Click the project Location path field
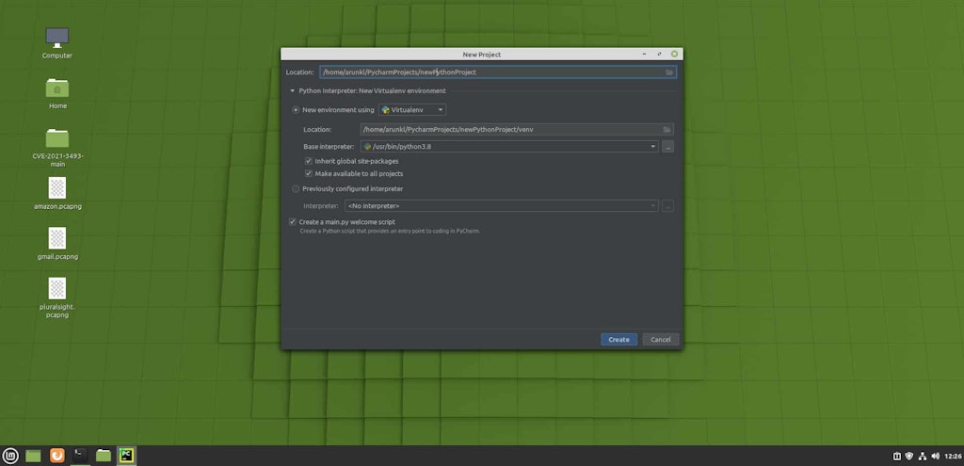The image size is (964, 466). pyautogui.click(x=498, y=72)
